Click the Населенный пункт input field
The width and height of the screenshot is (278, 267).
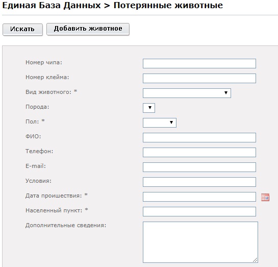(x=199, y=211)
